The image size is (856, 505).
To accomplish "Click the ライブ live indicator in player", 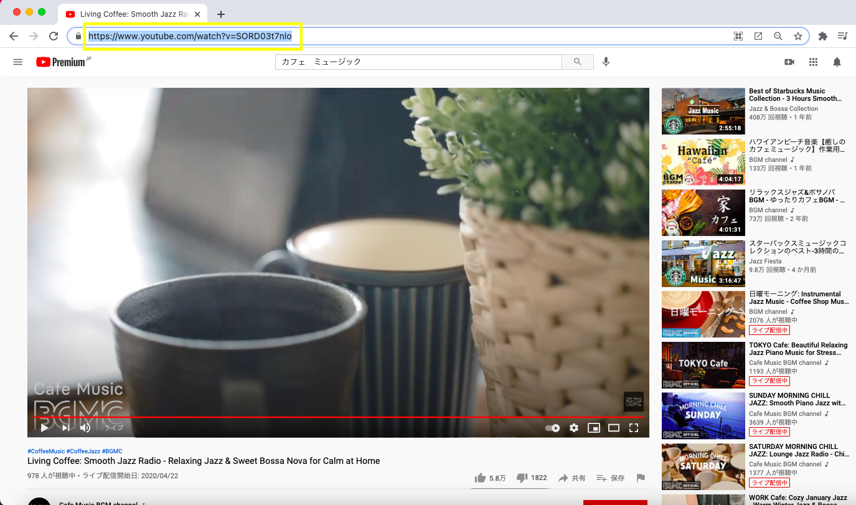I will pos(113,428).
